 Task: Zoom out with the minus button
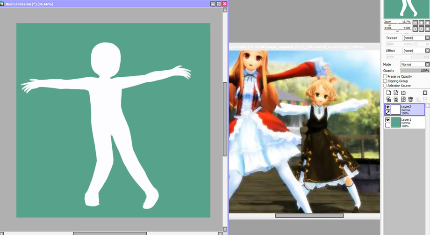416,23
